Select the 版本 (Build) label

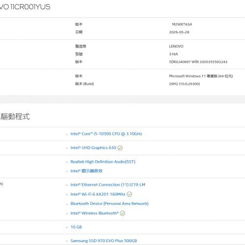click(x=84, y=84)
